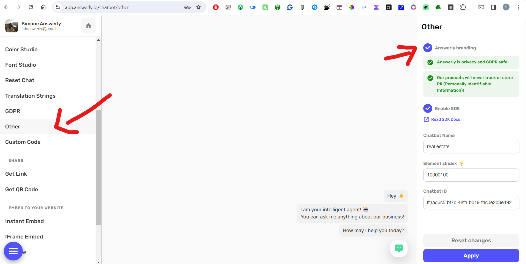Click the lightbulb hint beside Element zIndex

pos(462,164)
